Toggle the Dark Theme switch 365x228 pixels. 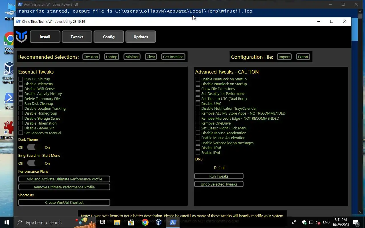click(34, 147)
